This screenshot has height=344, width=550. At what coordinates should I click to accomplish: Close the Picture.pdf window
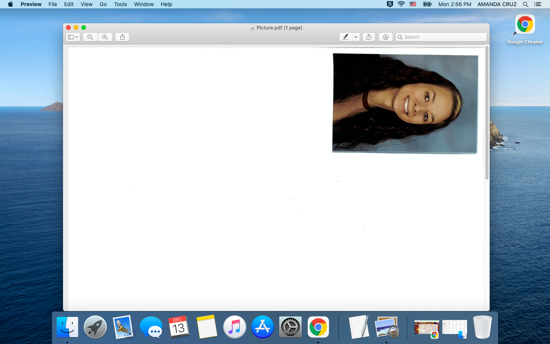tap(68, 28)
